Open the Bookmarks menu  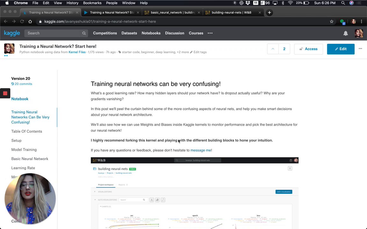tap(92, 3)
